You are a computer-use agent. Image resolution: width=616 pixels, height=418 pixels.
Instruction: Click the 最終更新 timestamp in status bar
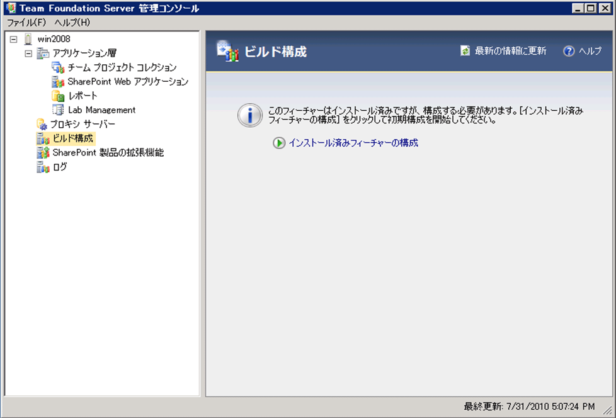[x=529, y=406]
